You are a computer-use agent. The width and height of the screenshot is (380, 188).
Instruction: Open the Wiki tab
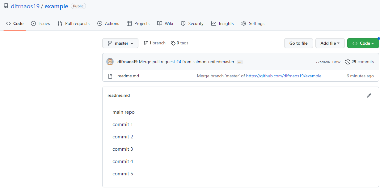165,23
